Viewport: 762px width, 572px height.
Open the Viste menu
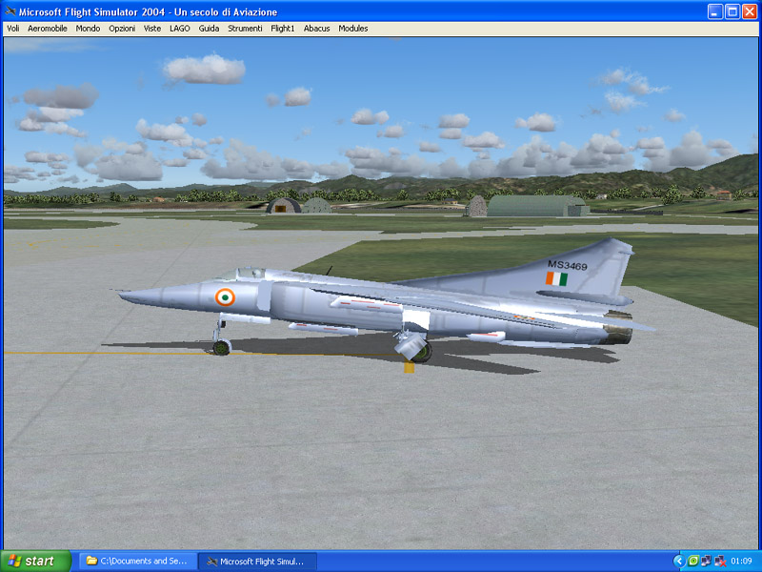152,29
